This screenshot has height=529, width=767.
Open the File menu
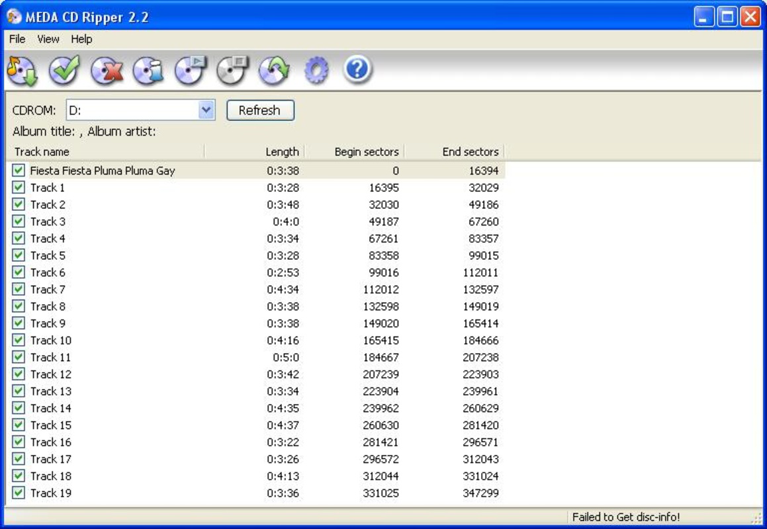(17, 39)
